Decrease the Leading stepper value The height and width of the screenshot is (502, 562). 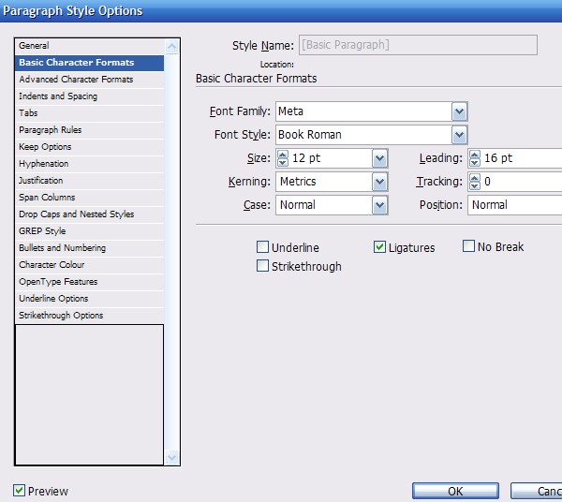(474, 163)
